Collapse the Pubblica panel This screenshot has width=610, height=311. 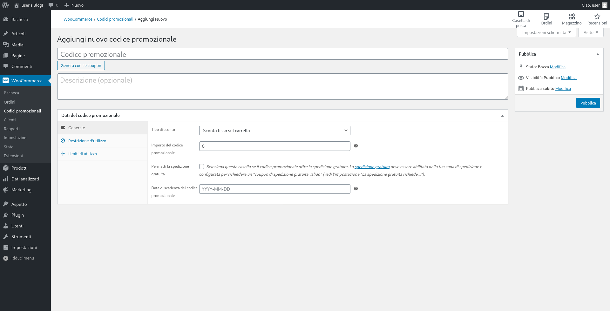click(x=598, y=54)
